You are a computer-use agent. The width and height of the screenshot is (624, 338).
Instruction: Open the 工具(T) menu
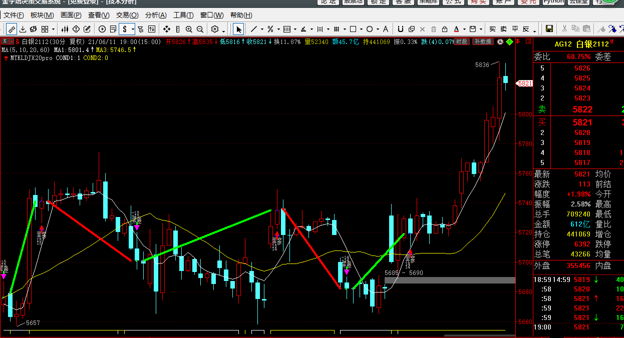click(x=184, y=15)
